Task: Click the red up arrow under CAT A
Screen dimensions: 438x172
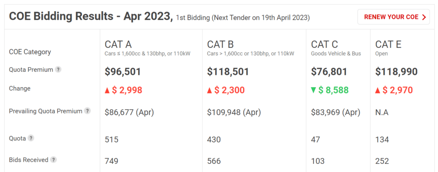Action: pos(107,90)
